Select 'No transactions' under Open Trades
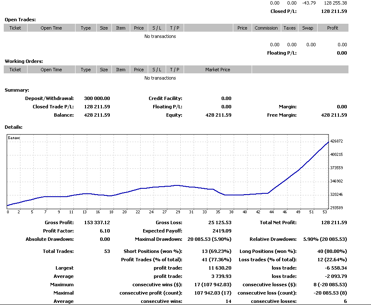 coord(160,36)
